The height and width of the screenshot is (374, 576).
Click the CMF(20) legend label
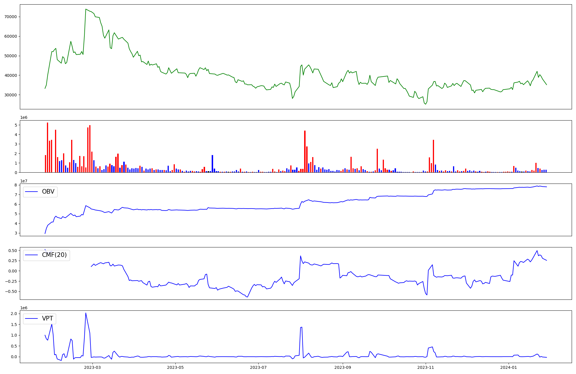pos(54,255)
